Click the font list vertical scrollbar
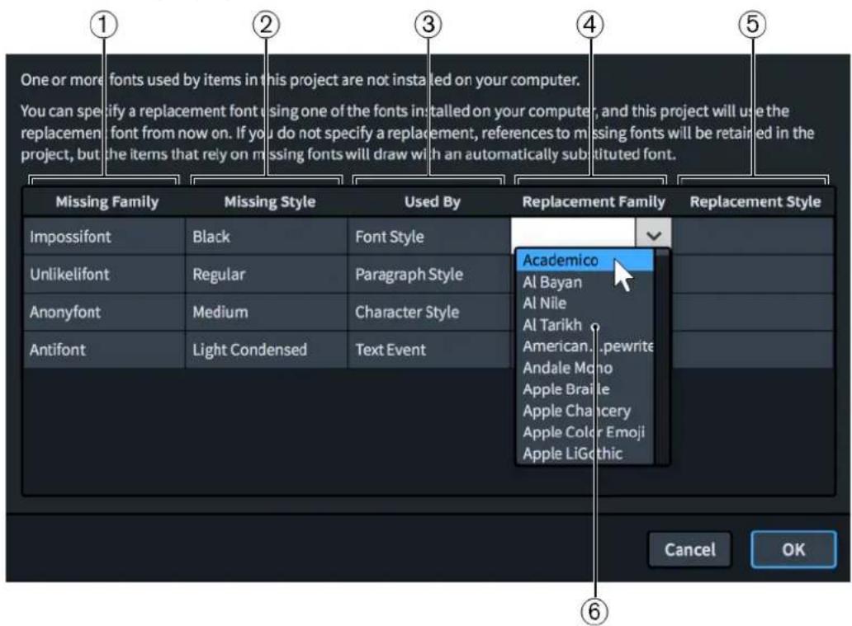 tap(662, 357)
